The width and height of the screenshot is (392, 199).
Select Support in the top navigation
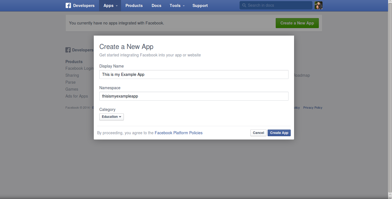(x=200, y=6)
